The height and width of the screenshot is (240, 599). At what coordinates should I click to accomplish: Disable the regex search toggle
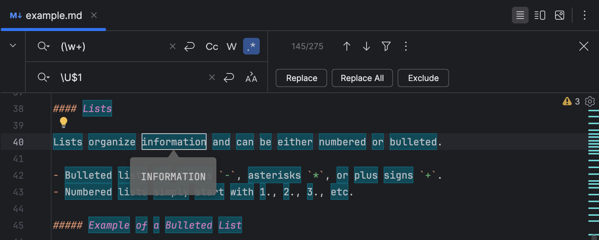tap(251, 47)
